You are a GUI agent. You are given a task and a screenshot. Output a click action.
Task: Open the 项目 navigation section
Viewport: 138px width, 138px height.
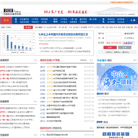16,20
